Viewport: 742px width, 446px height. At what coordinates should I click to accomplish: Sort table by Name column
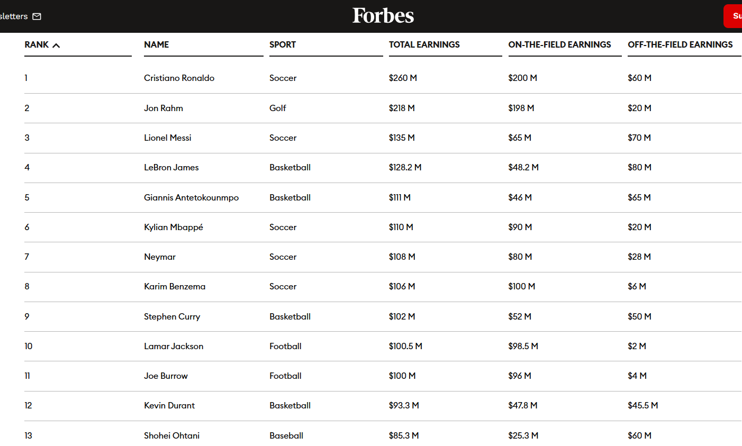[x=157, y=45]
